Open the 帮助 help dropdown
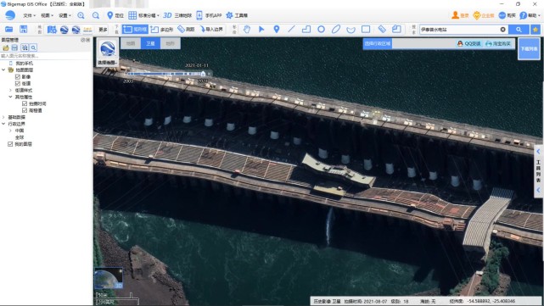The width and height of the screenshot is (544, 306). click(x=530, y=15)
